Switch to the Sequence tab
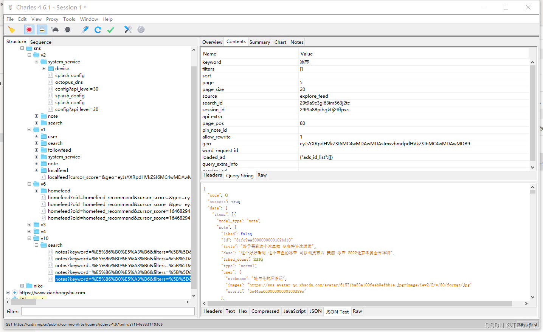 click(40, 42)
